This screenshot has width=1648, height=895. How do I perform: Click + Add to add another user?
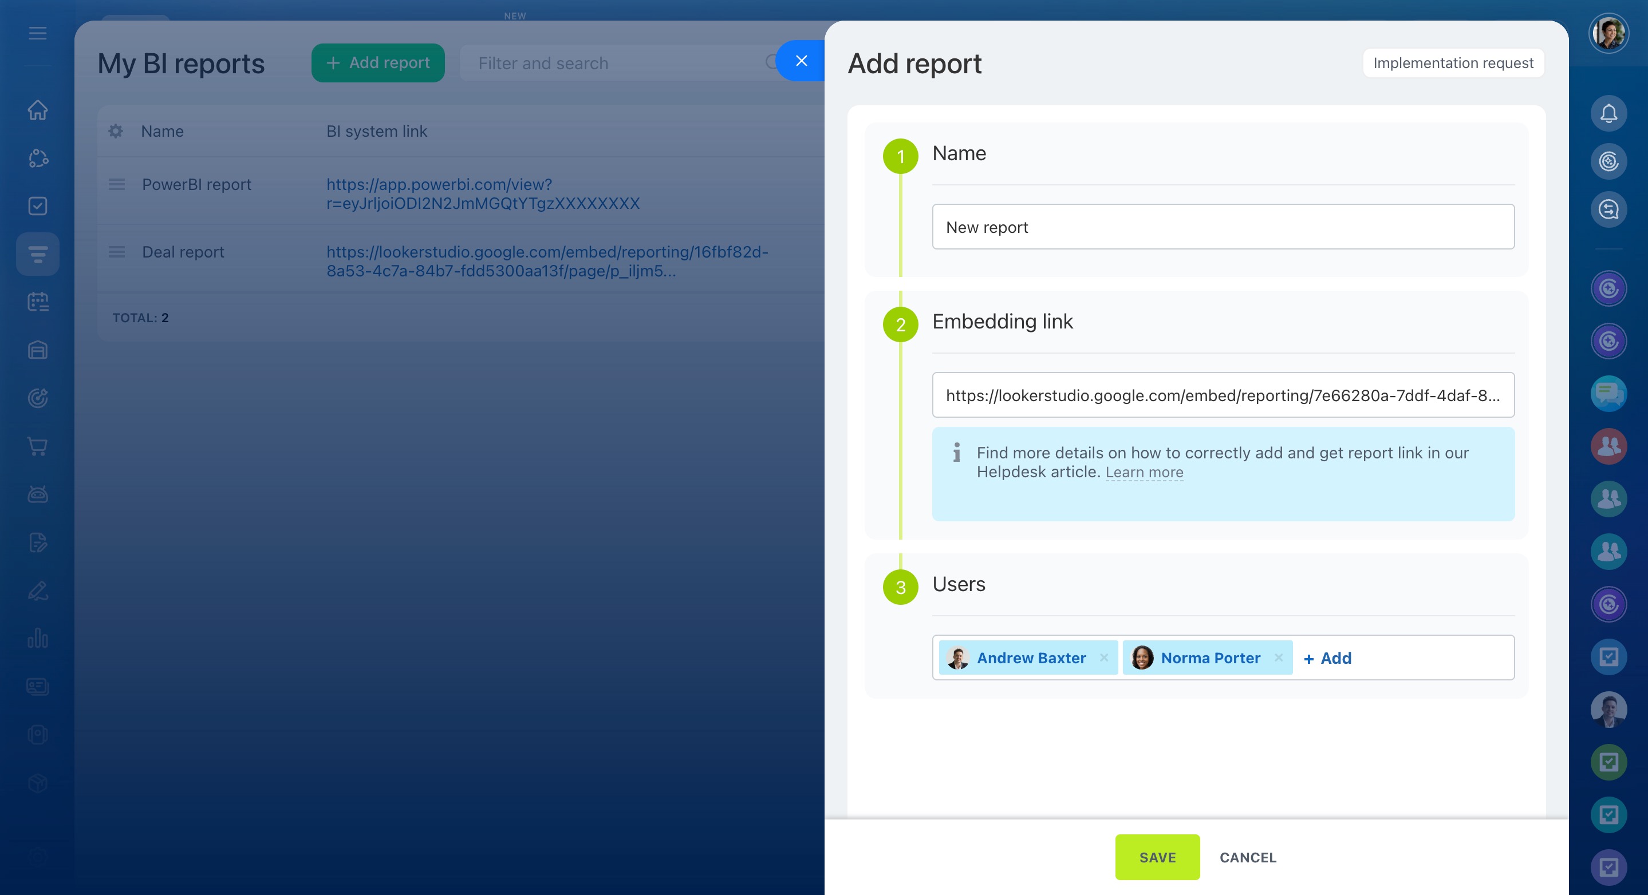[1327, 658]
